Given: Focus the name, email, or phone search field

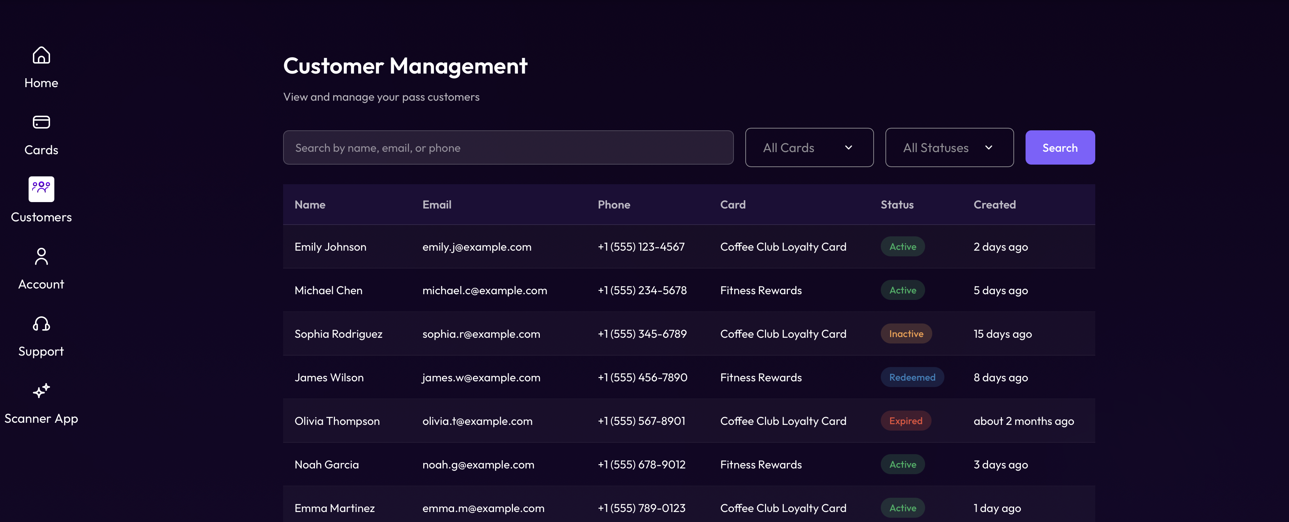Looking at the screenshot, I should click(508, 147).
